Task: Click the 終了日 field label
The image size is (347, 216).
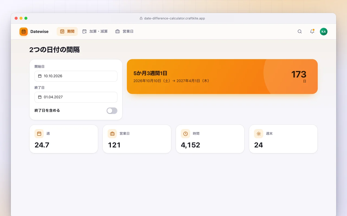Action: pyautogui.click(x=40, y=87)
